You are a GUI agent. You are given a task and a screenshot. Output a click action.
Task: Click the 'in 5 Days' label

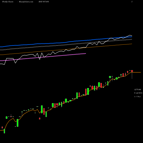[x=137, y=96]
